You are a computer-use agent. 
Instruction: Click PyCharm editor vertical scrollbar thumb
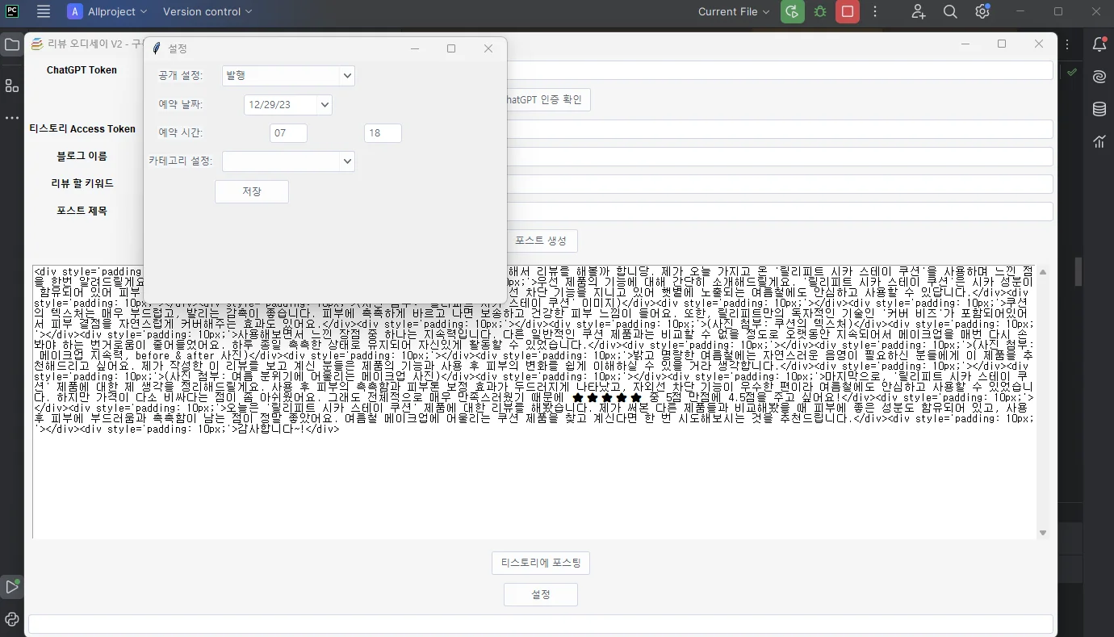coord(1078,271)
